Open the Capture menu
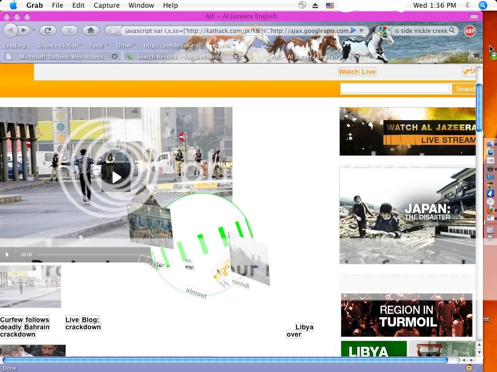The height and width of the screenshot is (372, 497). [106, 5]
